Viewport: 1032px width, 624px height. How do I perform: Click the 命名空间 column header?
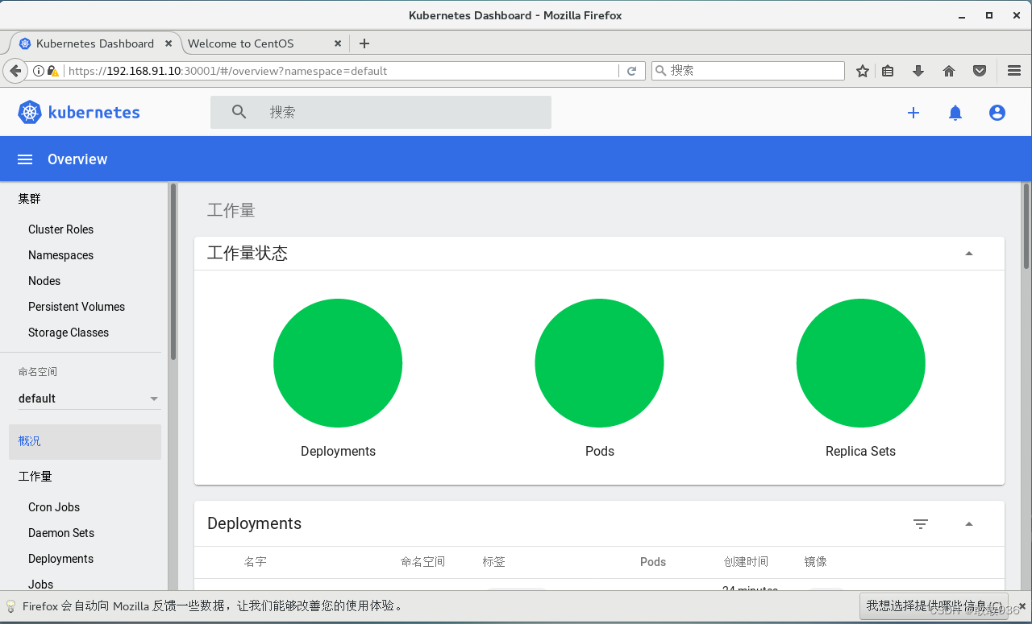point(422,562)
